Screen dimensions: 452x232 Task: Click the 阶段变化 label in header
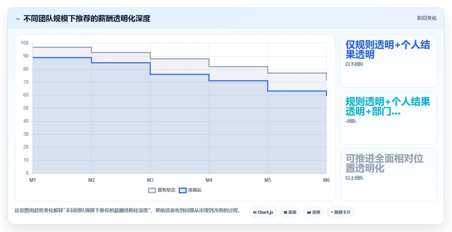pyautogui.click(x=427, y=18)
